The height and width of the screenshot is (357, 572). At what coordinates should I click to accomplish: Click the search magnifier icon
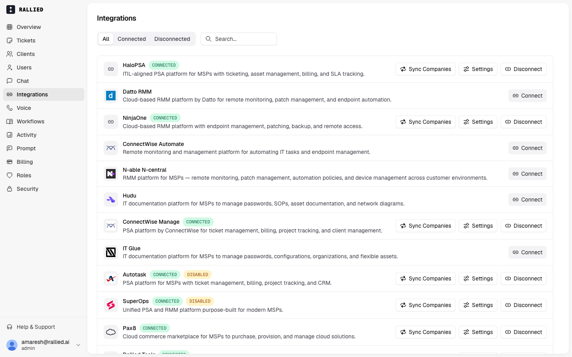tap(209, 39)
